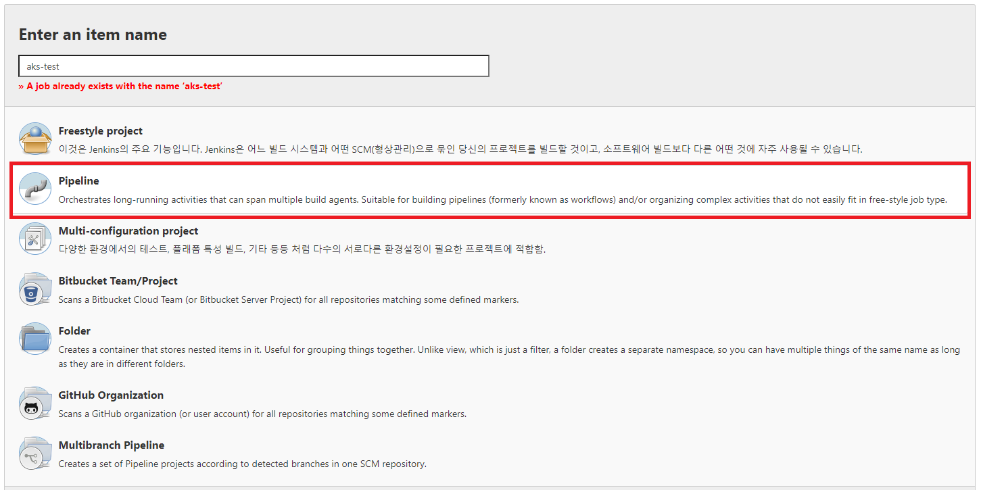The width and height of the screenshot is (981, 490).
Task: Click the Folder item icon
Action: (35, 339)
